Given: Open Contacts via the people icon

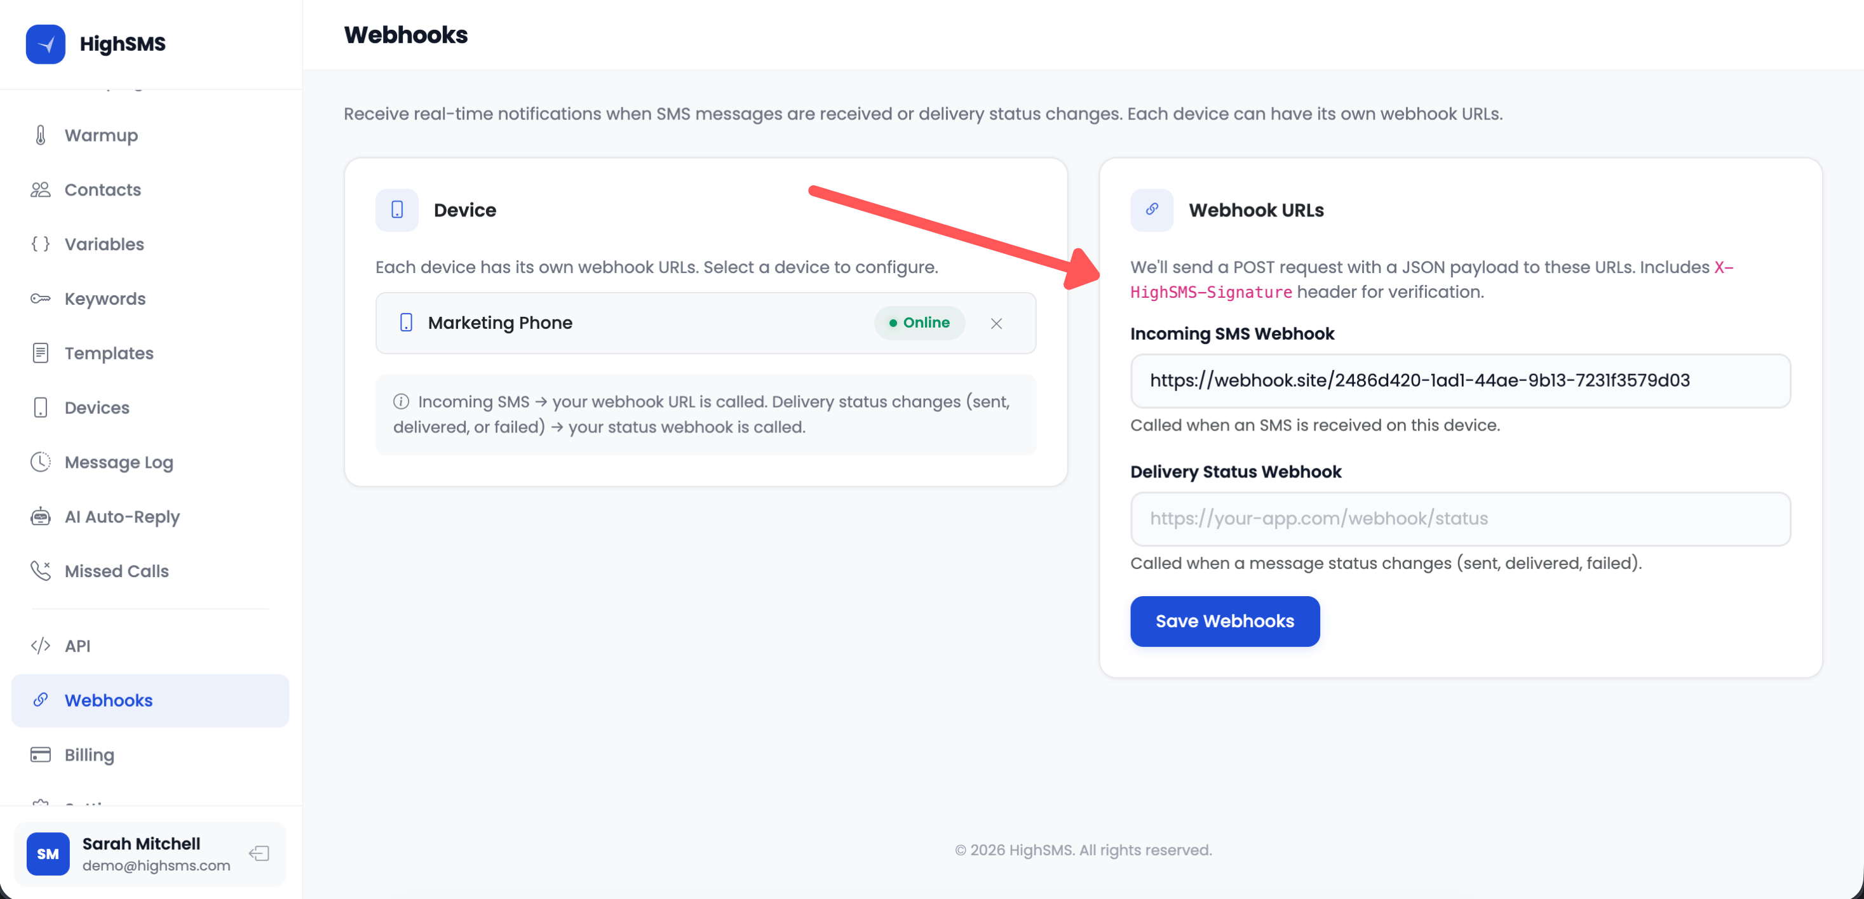Looking at the screenshot, I should pos(41,189).
